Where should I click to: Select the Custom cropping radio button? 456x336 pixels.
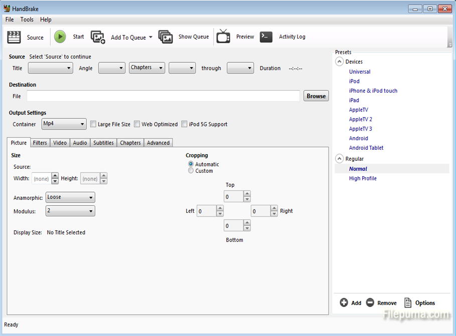[191, 171]
